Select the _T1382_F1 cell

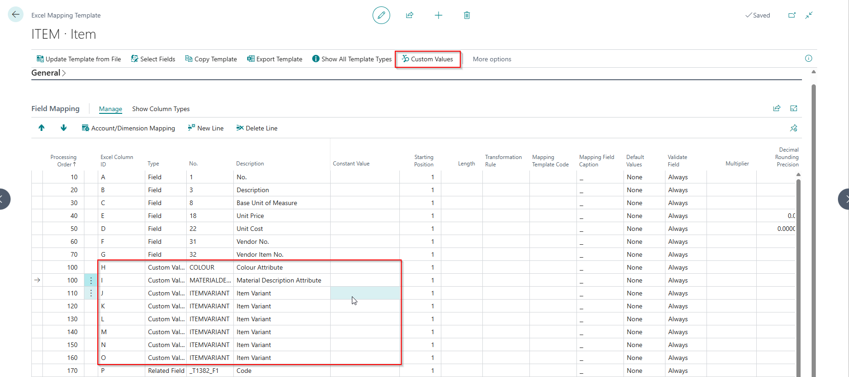(x=210, y=371)
